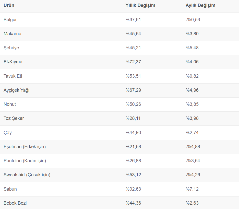The image size is (239, 209).
Task: Select the Toz Şeker row label
Action: coord(14,118)
